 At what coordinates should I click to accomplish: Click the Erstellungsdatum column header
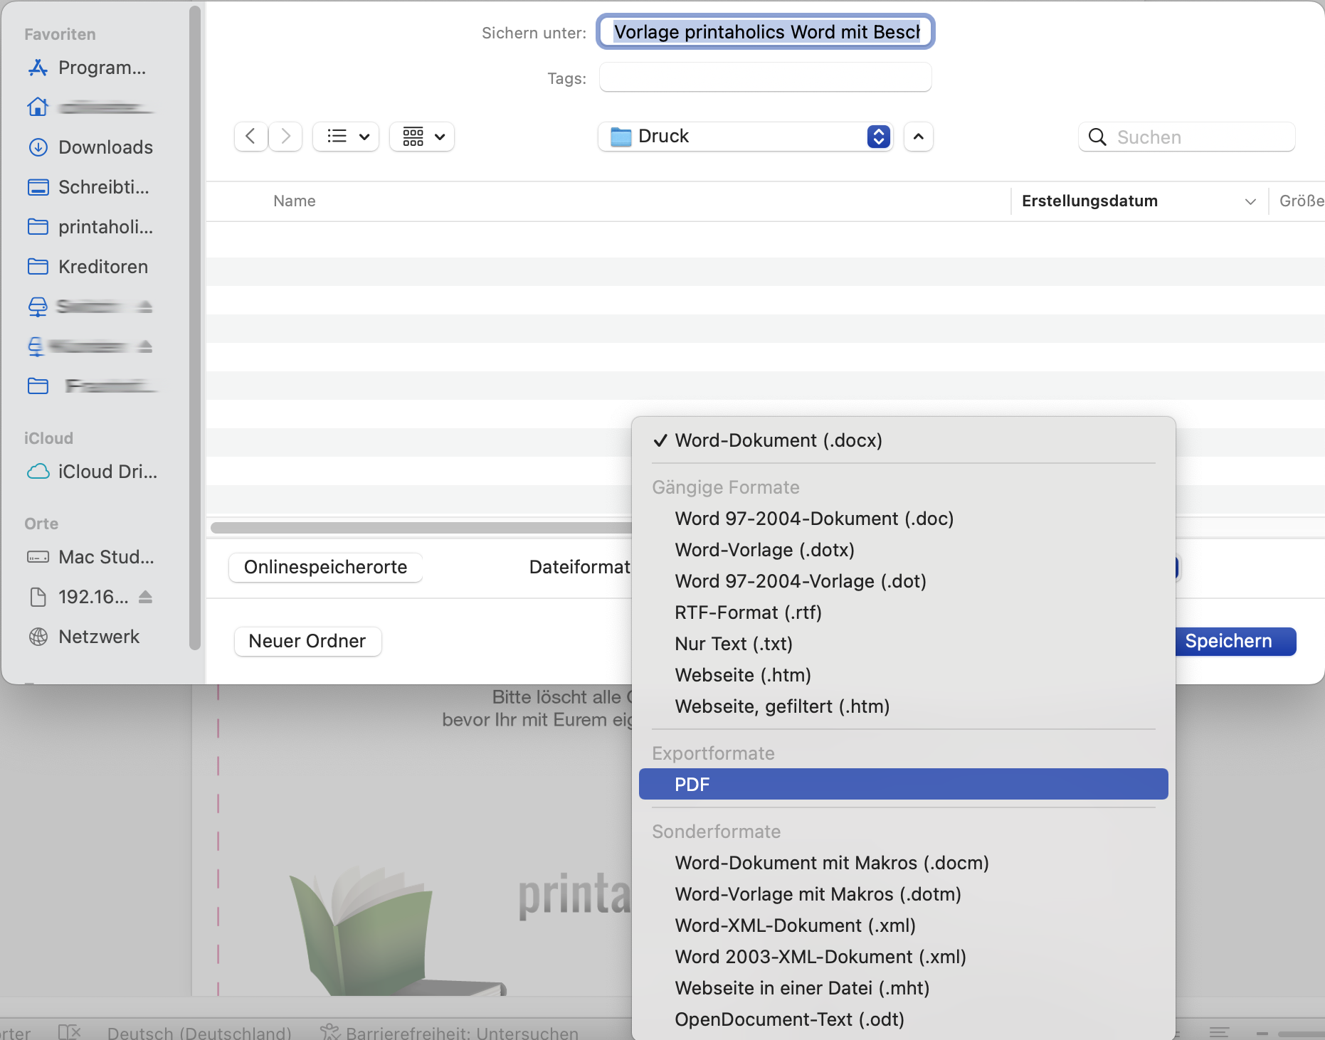point(1090,201)
